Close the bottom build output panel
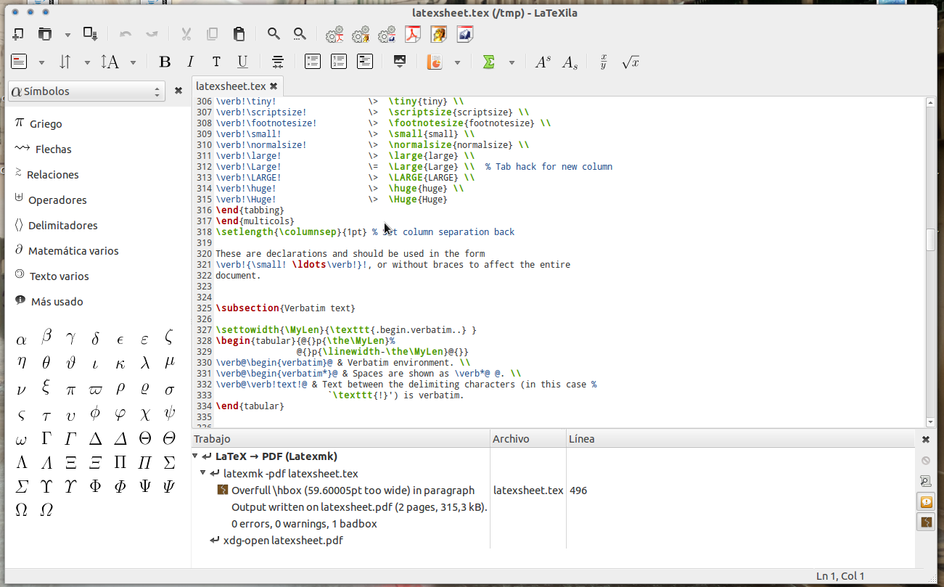Viewport: 944px width, 587px height. click(x=926, y=440)
